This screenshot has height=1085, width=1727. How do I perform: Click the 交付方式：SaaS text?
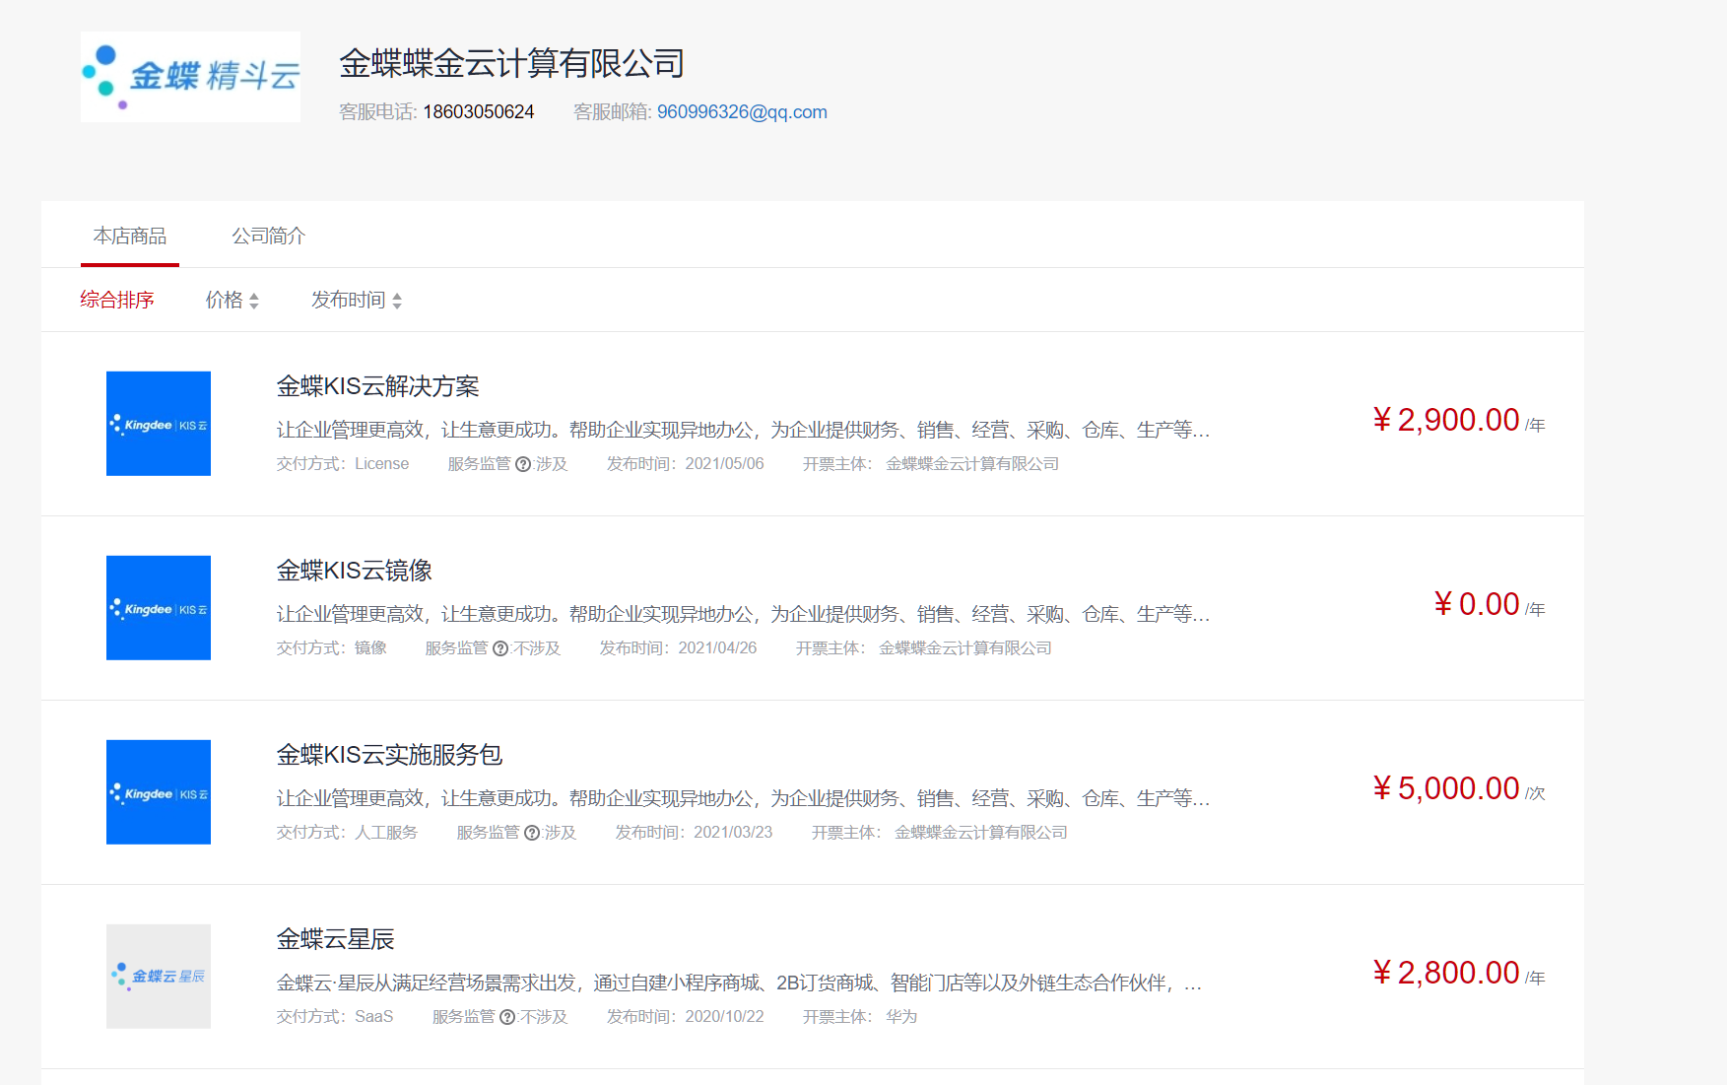coord(334,1017)
